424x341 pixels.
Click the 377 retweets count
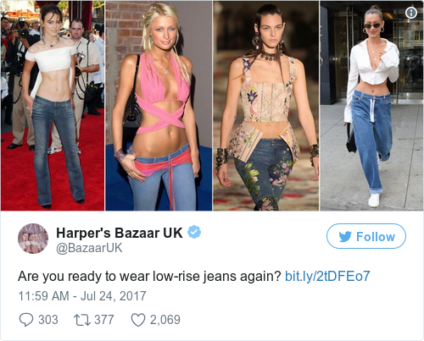pyautogui.click(x=104, y=320)
